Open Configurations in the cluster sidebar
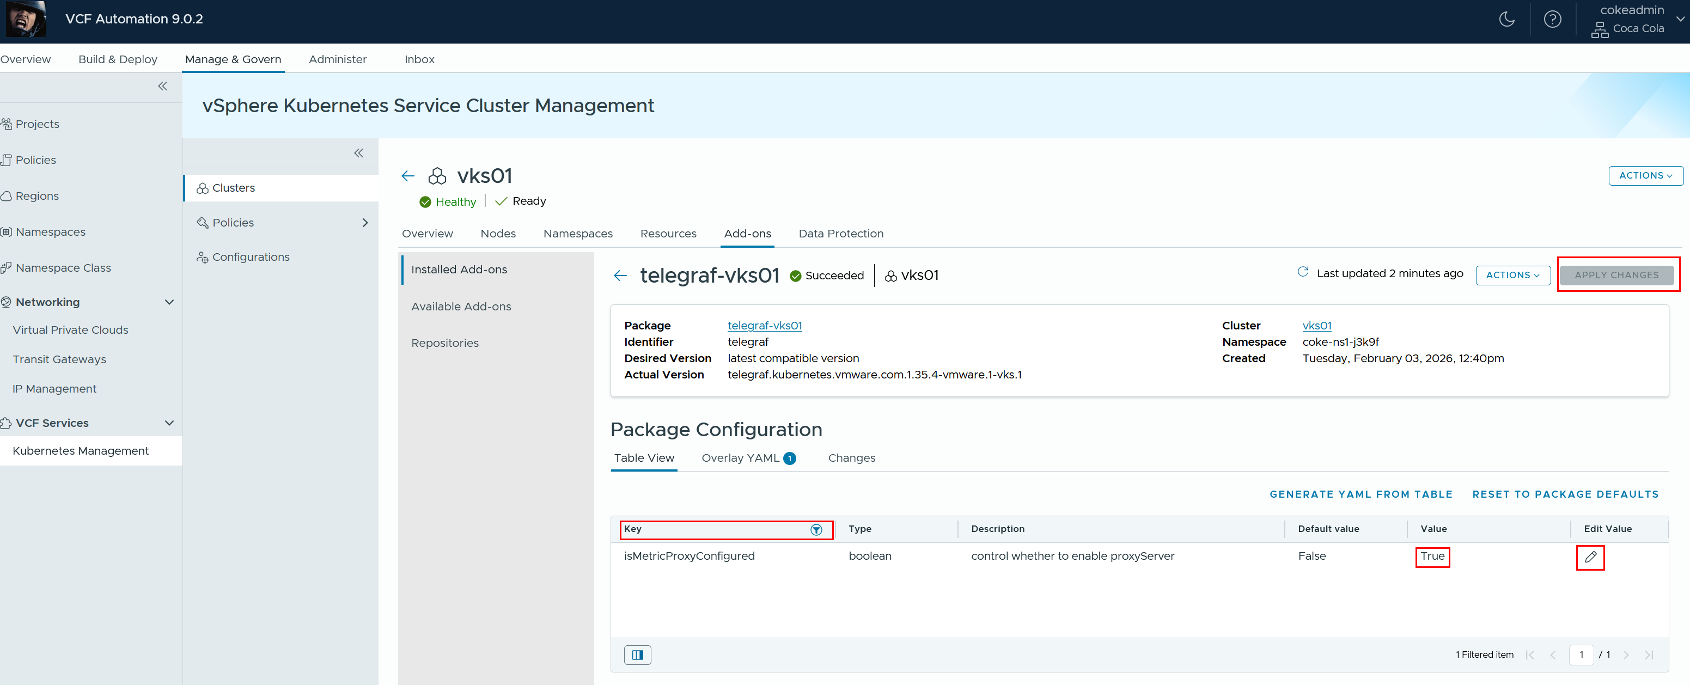Screen dimensions: 1690x685 coord(250,256)
